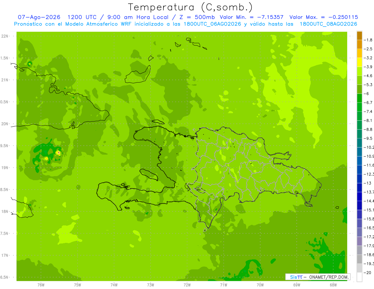Click the '1200 UTC' time text
Viewport: 374px width, 289px height.
click(x=82, y=17)
